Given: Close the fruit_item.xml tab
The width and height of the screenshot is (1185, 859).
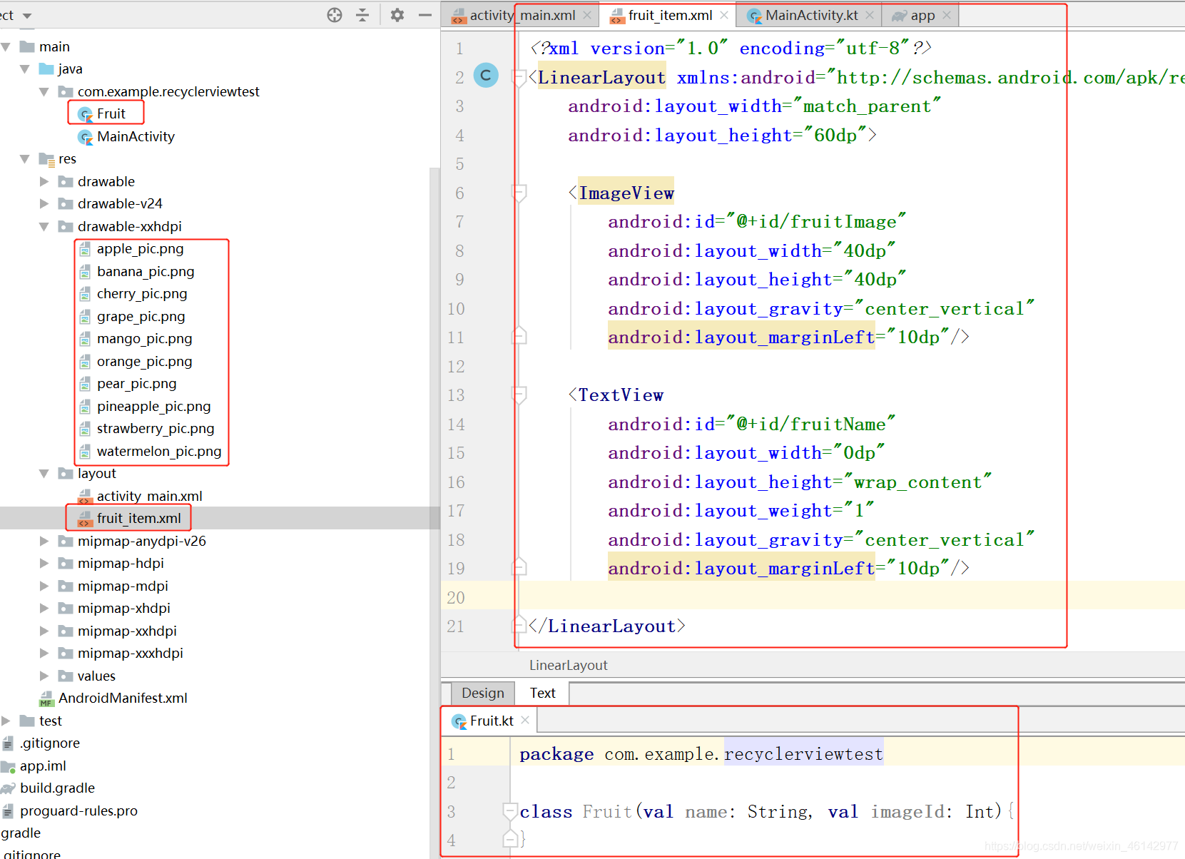Looking at the screenshot, I should pos(724,15).
